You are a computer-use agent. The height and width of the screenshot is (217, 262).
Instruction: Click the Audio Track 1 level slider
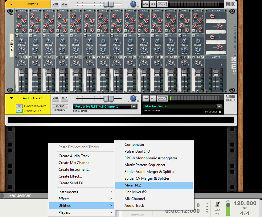(108, 98)
